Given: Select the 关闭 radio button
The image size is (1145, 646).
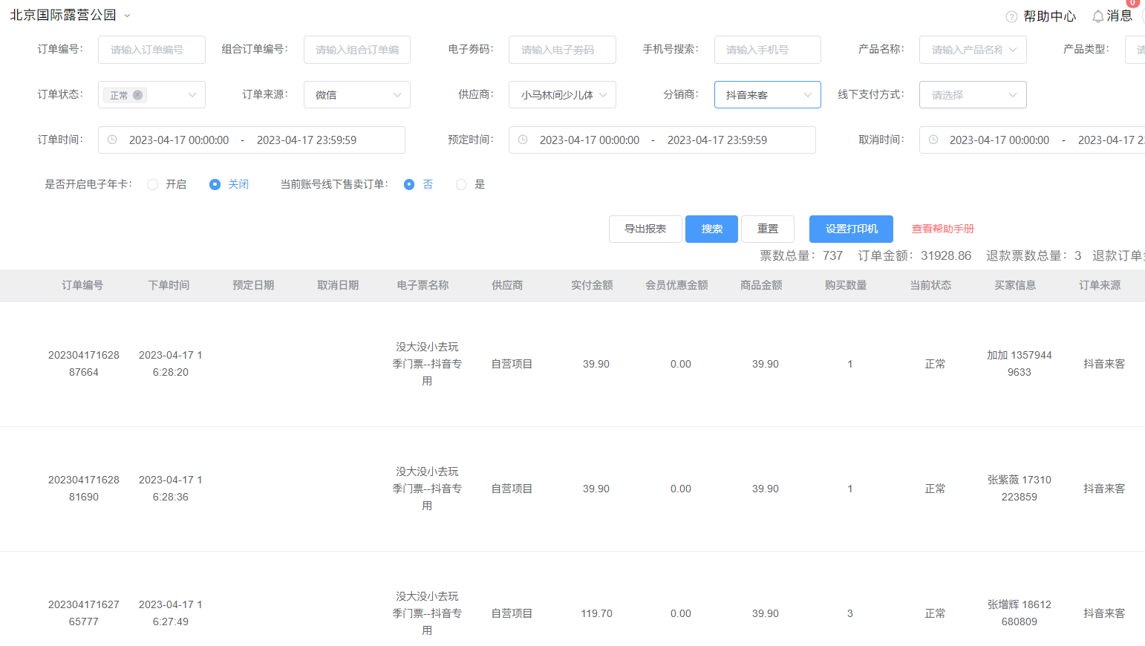Looking at the screenshot, I should click(x=213, y=184).
